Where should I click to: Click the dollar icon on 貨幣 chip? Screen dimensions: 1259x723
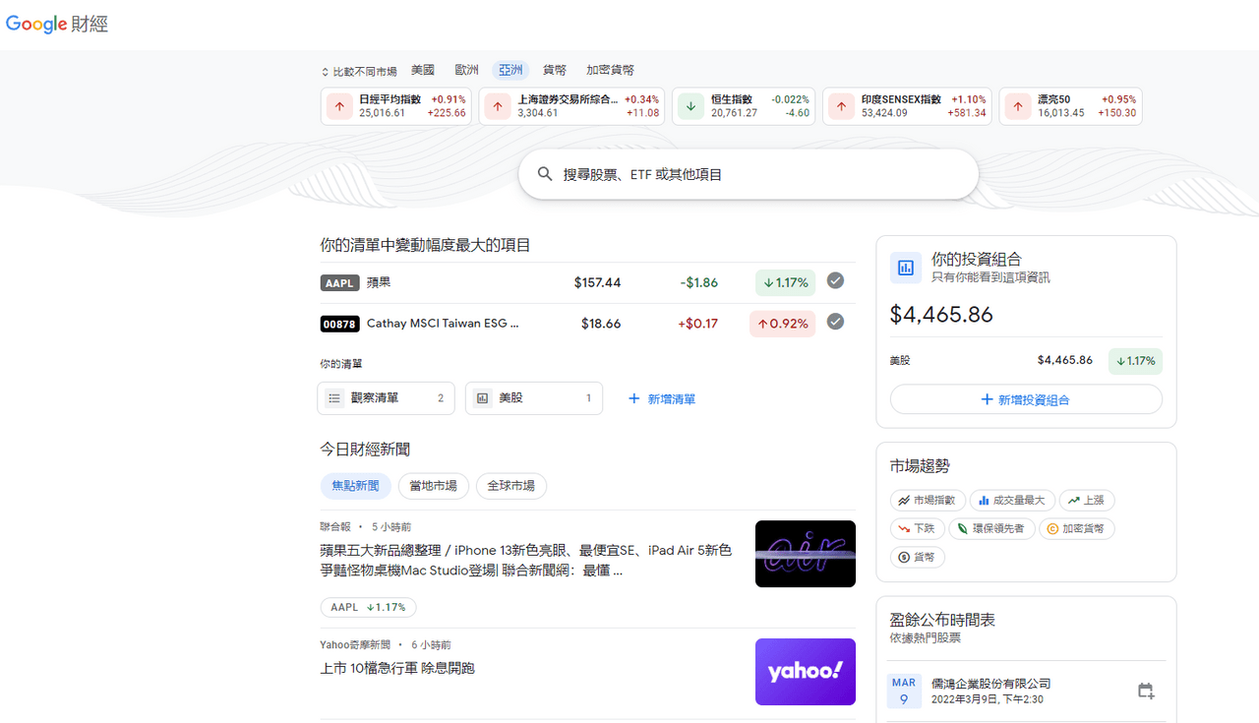pyautogui.click(x=902, y=557)
